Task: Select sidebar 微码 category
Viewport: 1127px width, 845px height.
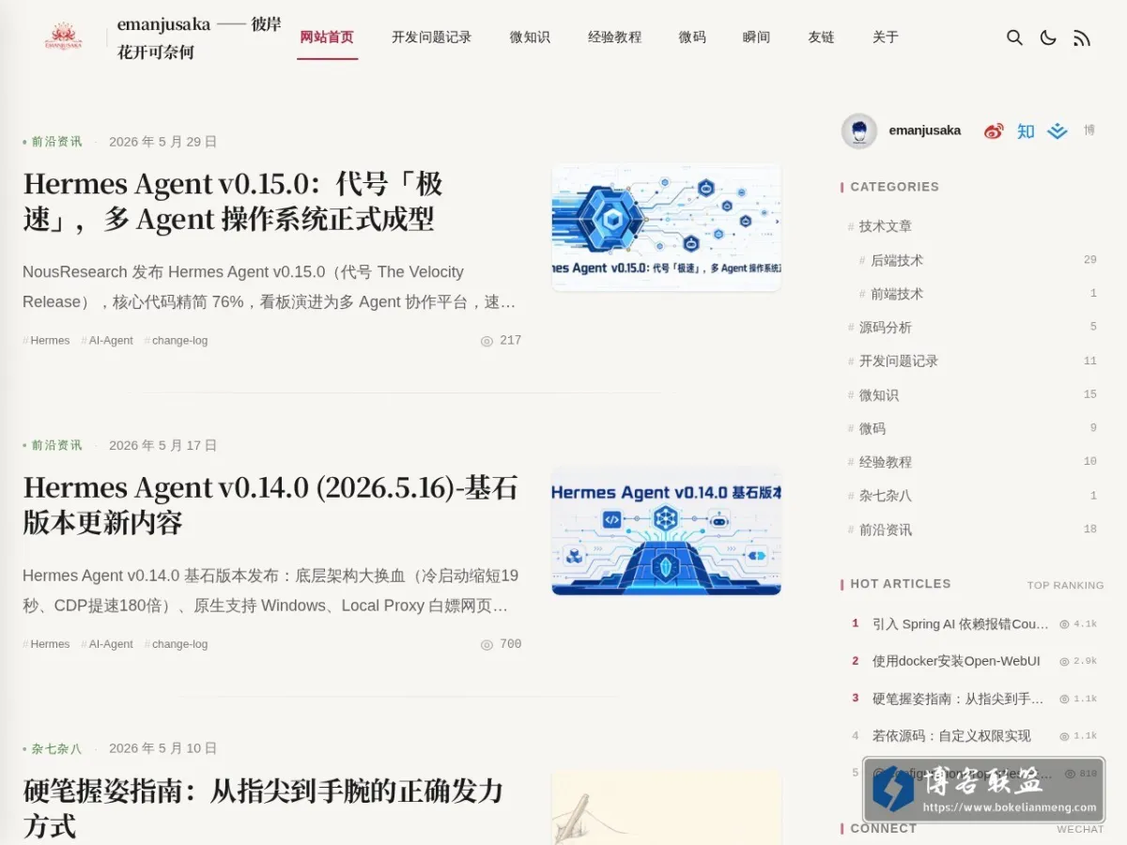Action: (872, 428)
